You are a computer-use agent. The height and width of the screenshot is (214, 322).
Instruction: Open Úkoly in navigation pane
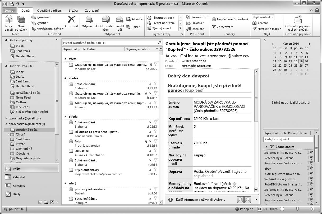[31, 194]
